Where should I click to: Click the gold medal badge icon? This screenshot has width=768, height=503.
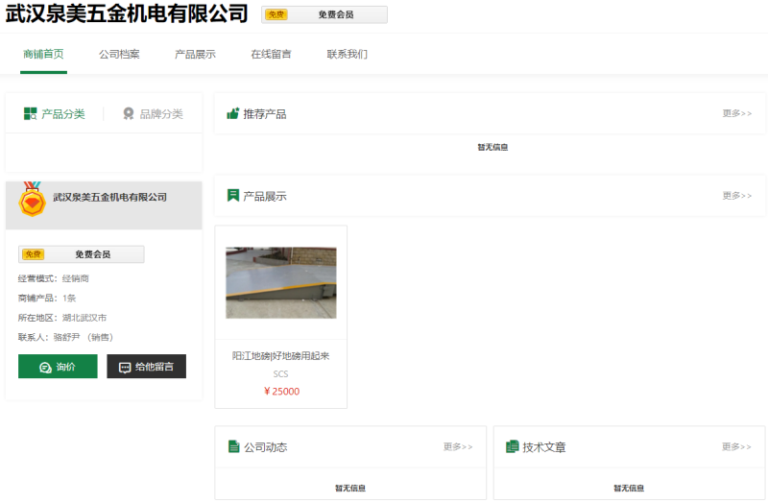pos(33,200)
